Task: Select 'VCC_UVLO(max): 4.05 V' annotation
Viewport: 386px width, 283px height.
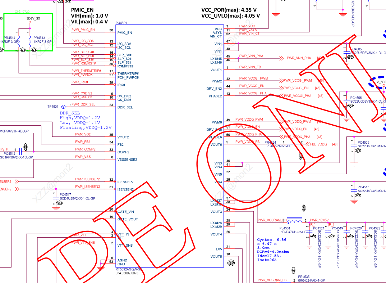Action: pos(231,16)
